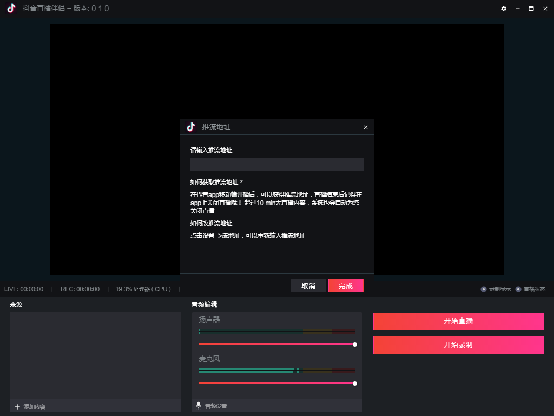The height and width of the screenshot is (416, 554).
Task: Adjust the 扬声器 speaker volume slider
Action: 354,344
